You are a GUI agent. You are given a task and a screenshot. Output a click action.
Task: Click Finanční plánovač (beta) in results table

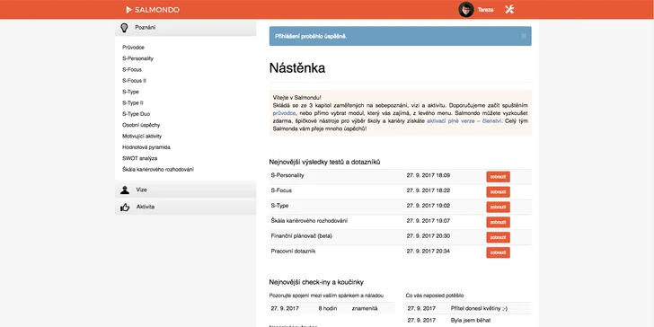(x=302, y=236)
